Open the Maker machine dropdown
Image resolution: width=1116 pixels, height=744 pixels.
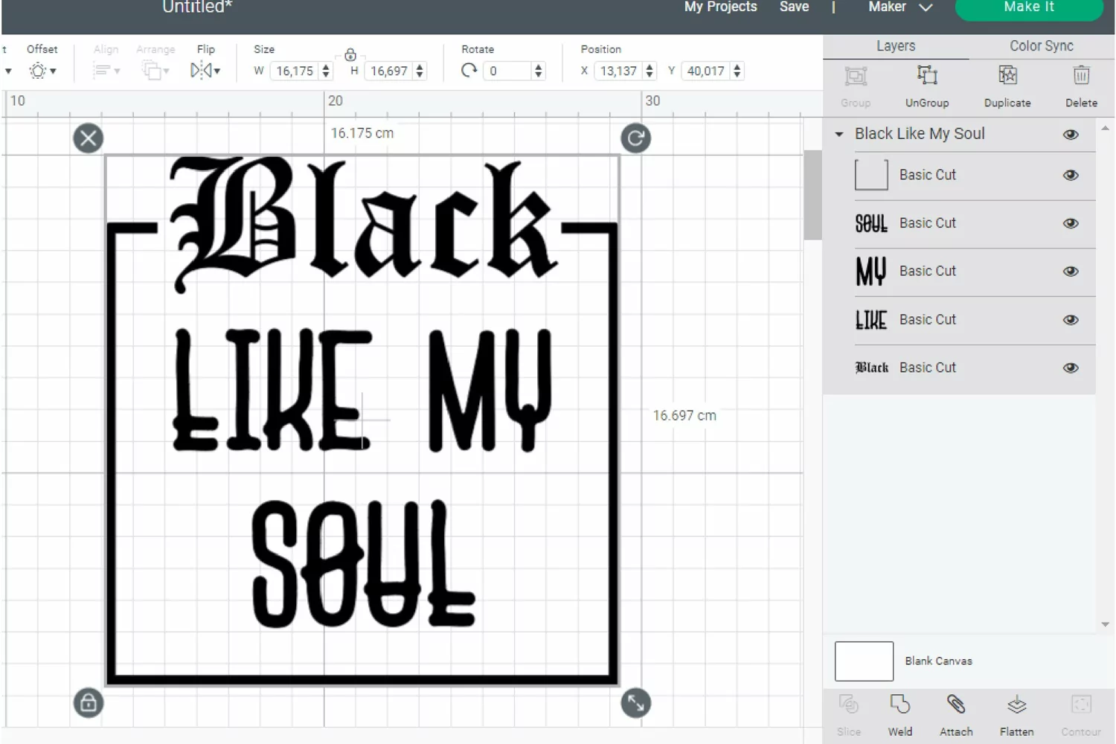pyautogui.click(x=900, y=7)
